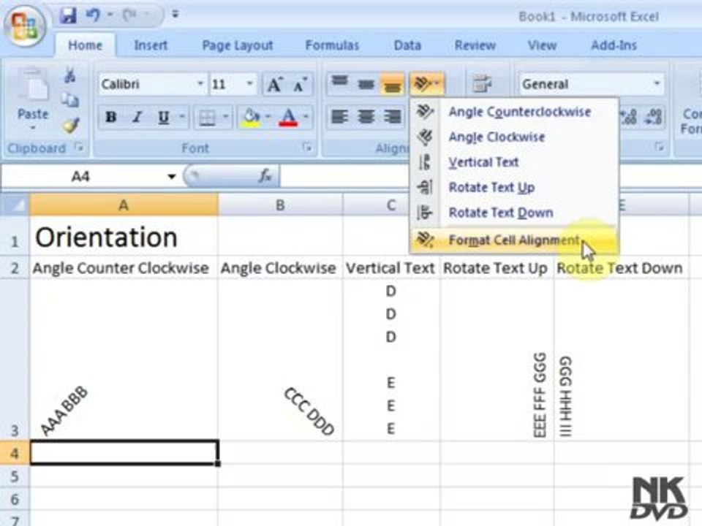Image resolution: width=702 pixels, height=526 pixels.
Task: Open the Borders dropdown arrow
Action: pyautogui.click(x=226, y=117)
